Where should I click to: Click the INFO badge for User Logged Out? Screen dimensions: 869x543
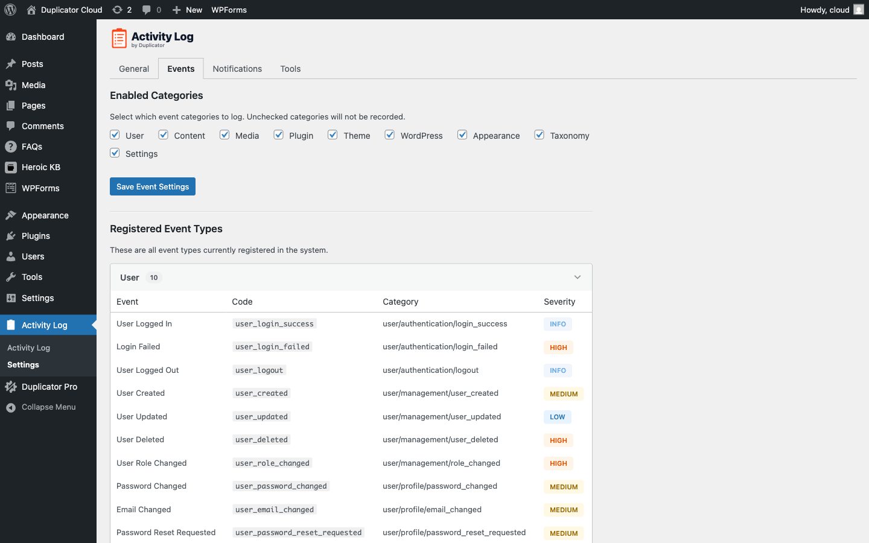558,370
